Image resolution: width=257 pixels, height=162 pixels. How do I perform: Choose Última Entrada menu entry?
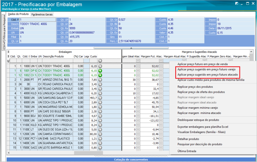[x=187, y=151]
